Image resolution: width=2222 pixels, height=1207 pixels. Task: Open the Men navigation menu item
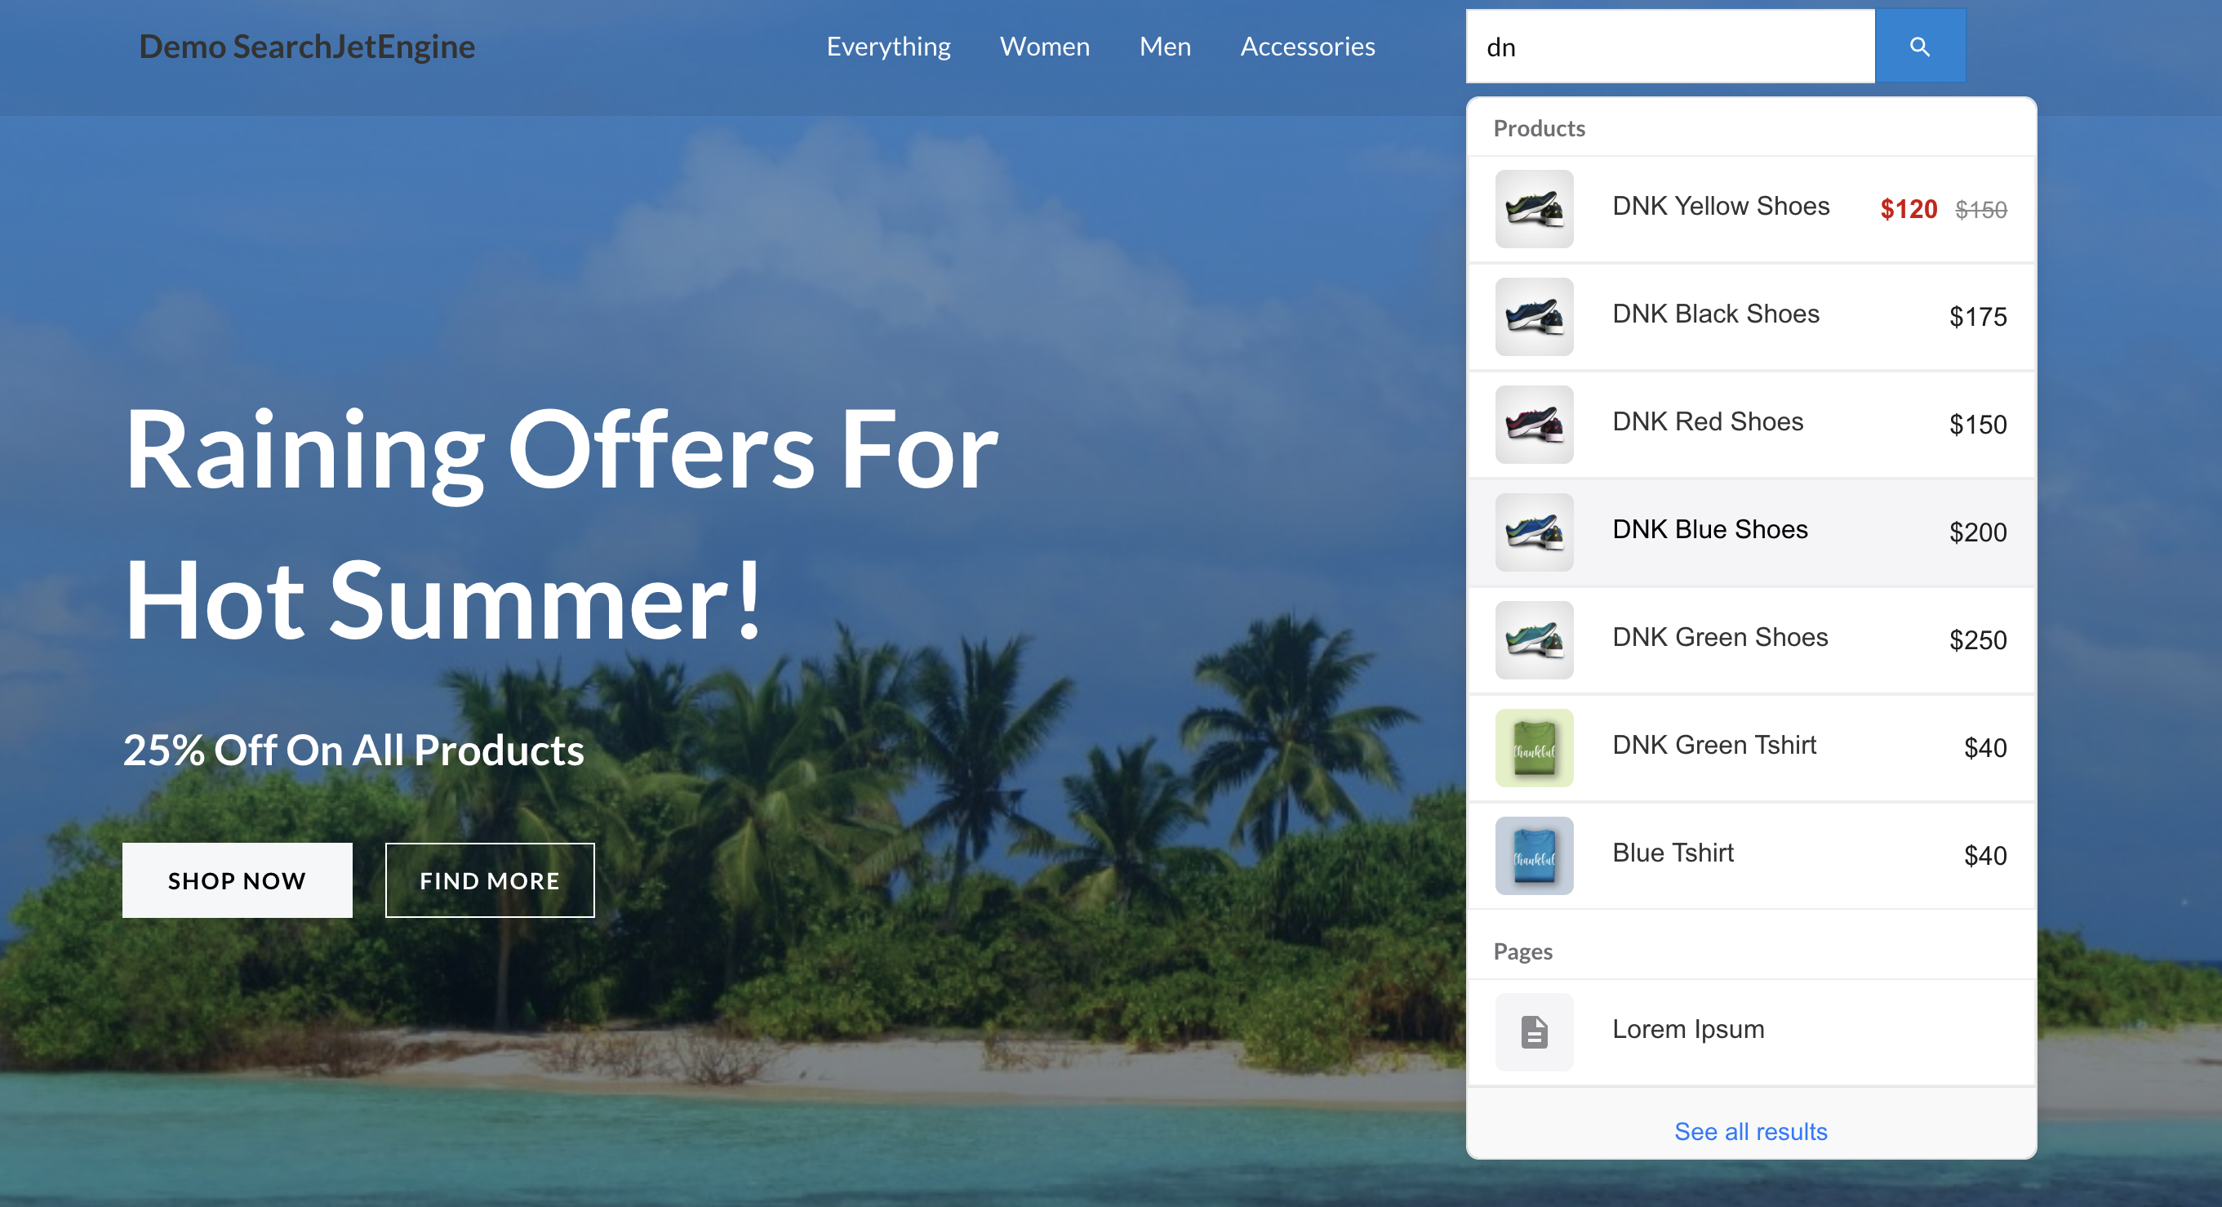(x=1165, y=47)
